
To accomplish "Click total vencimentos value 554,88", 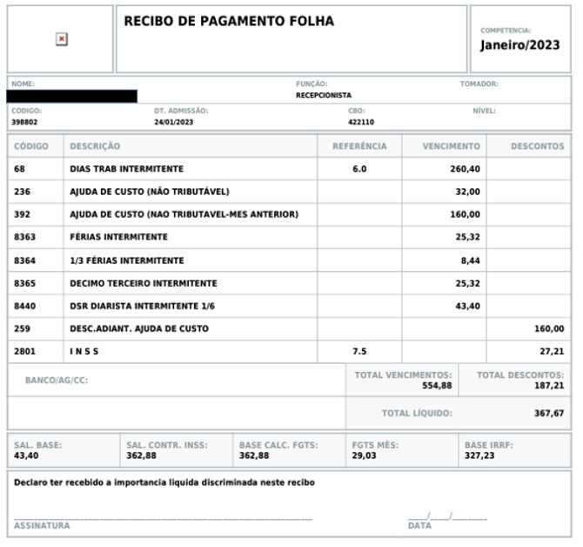I will click(x=437, y=386).
